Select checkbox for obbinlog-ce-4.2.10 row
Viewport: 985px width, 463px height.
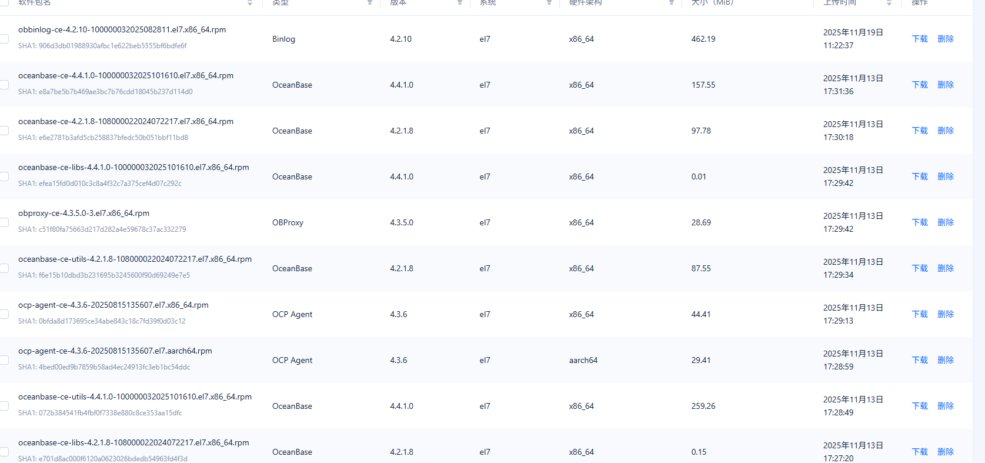click(x=4, y=39)
